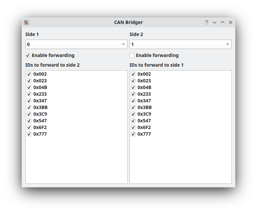Uncheck 0x3C9 in forward to side 1 list
The height and width of the screenshot is (213, 257).
tap(133, 114)
